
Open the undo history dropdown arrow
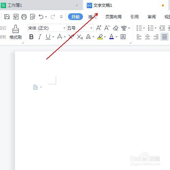pos(46,17)
